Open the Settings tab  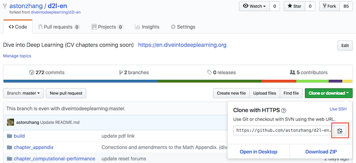183,27
